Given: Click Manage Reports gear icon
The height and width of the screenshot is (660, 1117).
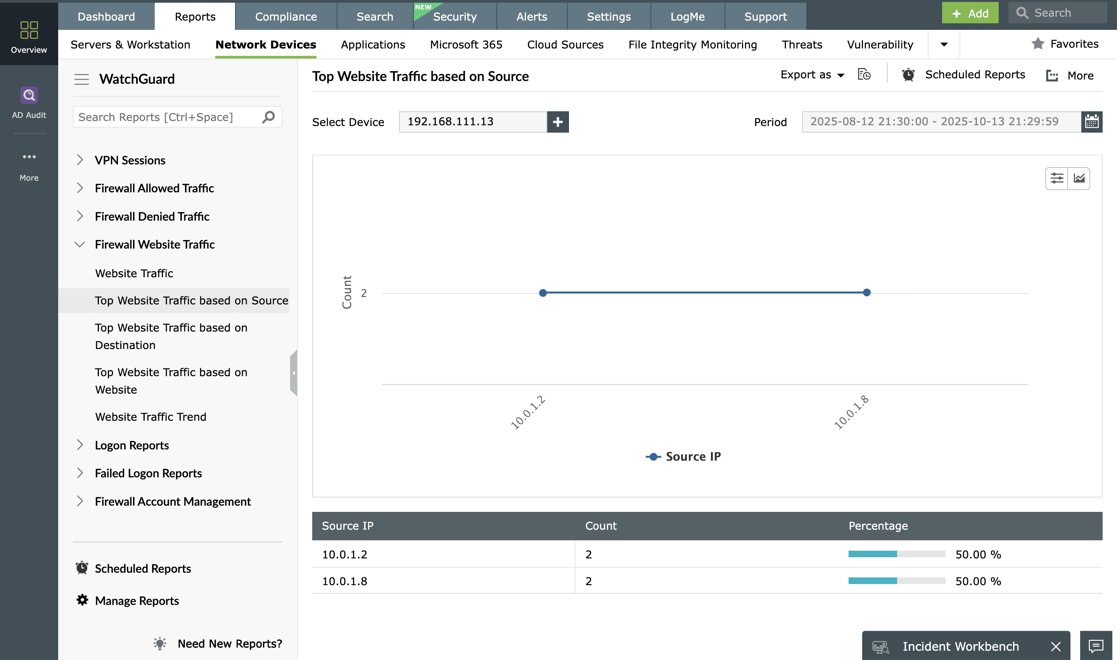Looking at the screenshot, I should pyautogui.click(x=82, y=600).
